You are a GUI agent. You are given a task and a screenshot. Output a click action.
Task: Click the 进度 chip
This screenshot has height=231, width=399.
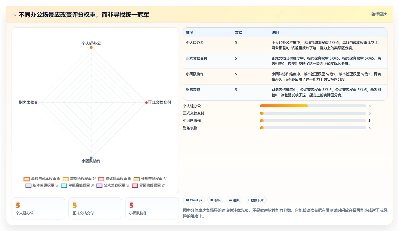coord(234,200)
